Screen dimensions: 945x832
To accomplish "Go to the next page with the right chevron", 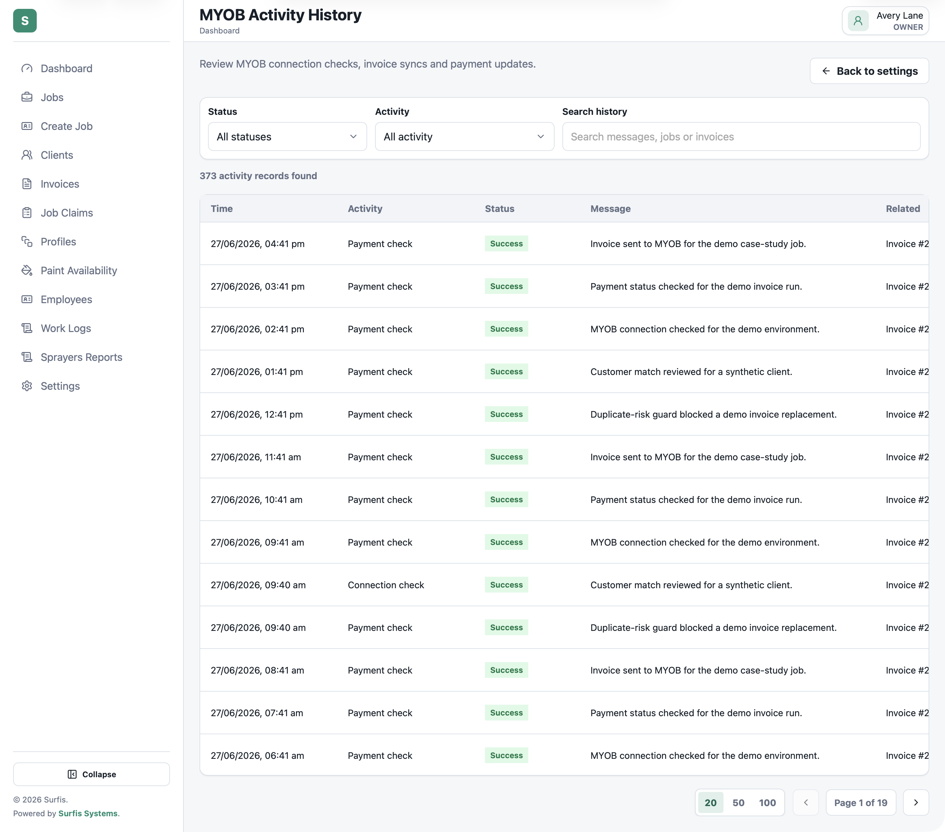I will [x=916, y=802].
